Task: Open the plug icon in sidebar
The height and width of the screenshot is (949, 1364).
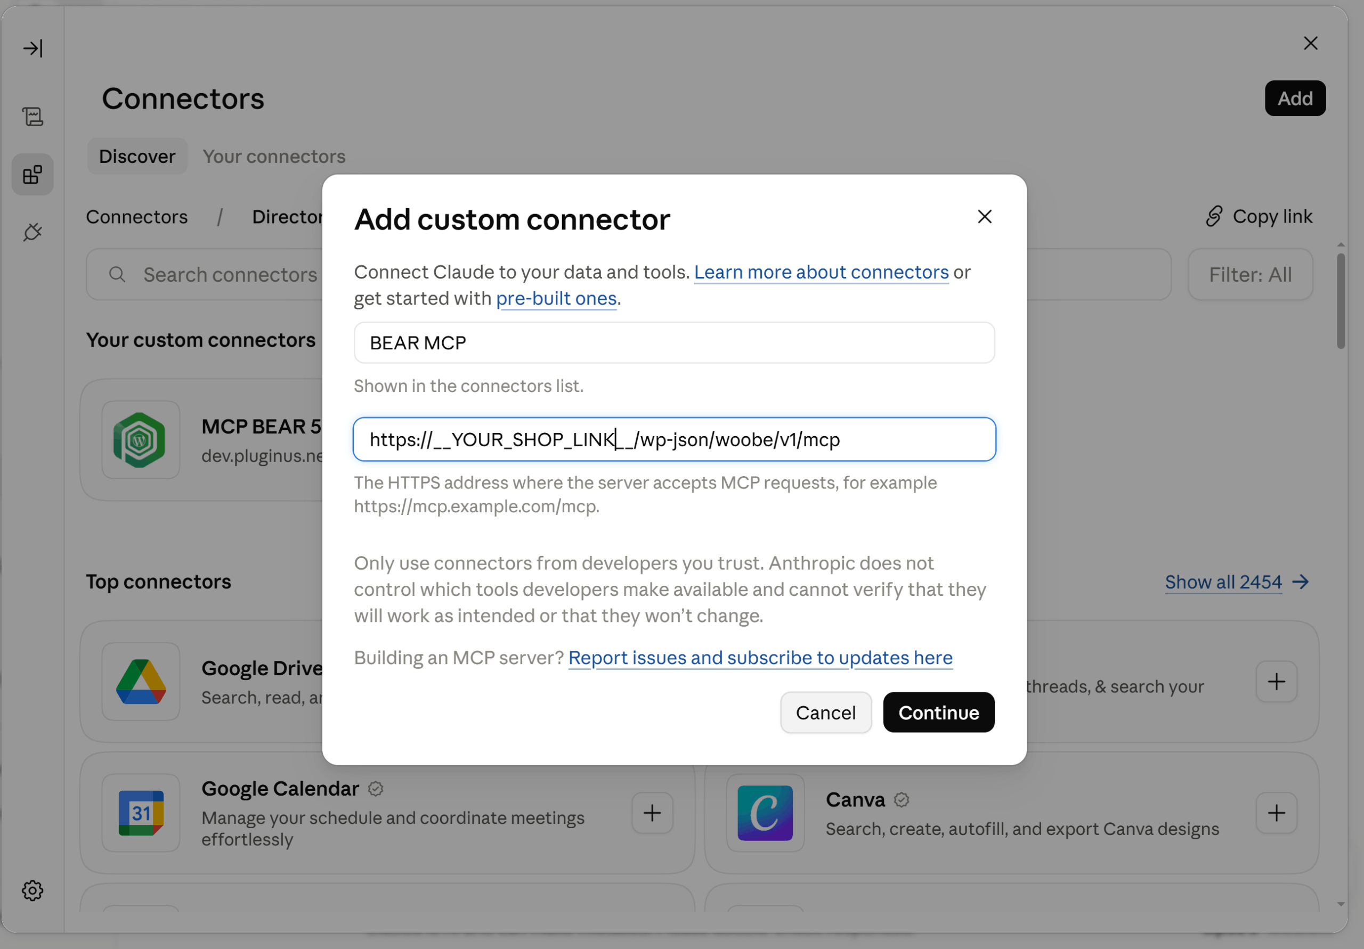Action: [33, 232]
